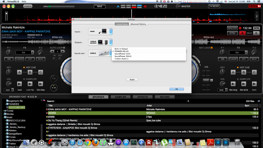The height and width of the screenshot is (148, 263).
Task: Play the right deck 'Siren (org)' sample
Action: click(x=233, y=84)
